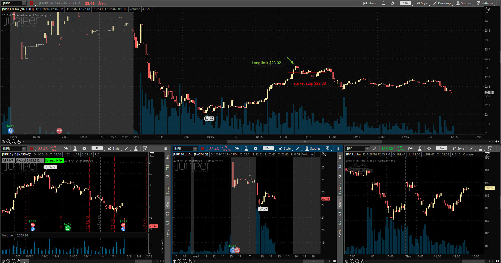Change the 1m timeframe on main chart
Image resolution: width=501 pixels, height=263 pixels.
[x=405, y=3]
